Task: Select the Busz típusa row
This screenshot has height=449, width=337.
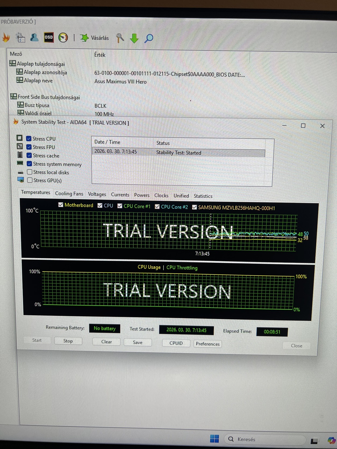Action: click(34, 105)
